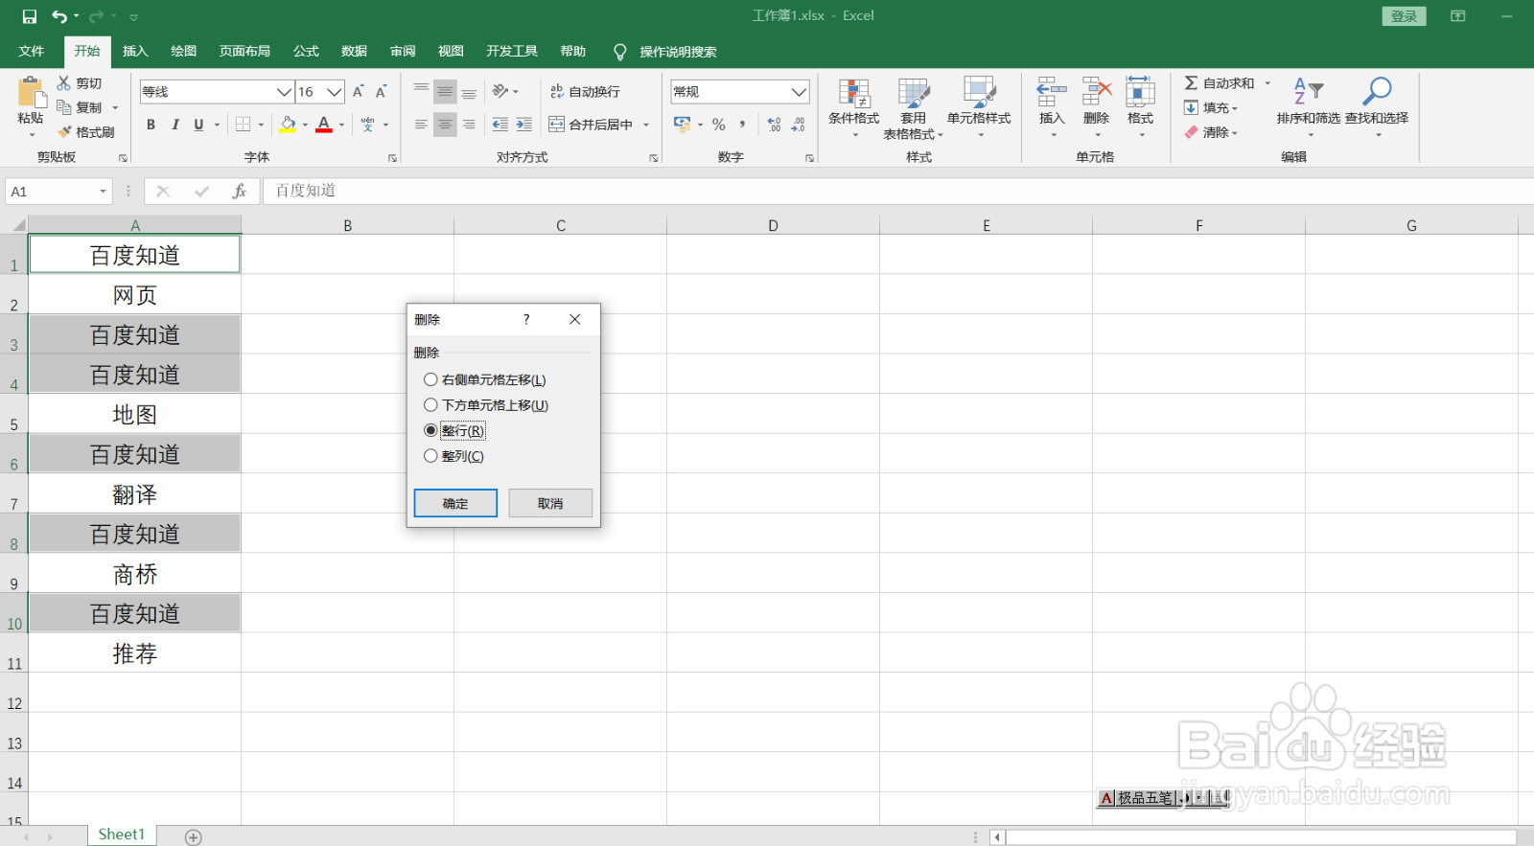The image size is (1534, 846).
Task: Apply the yellow fill color
Action: 288,125
